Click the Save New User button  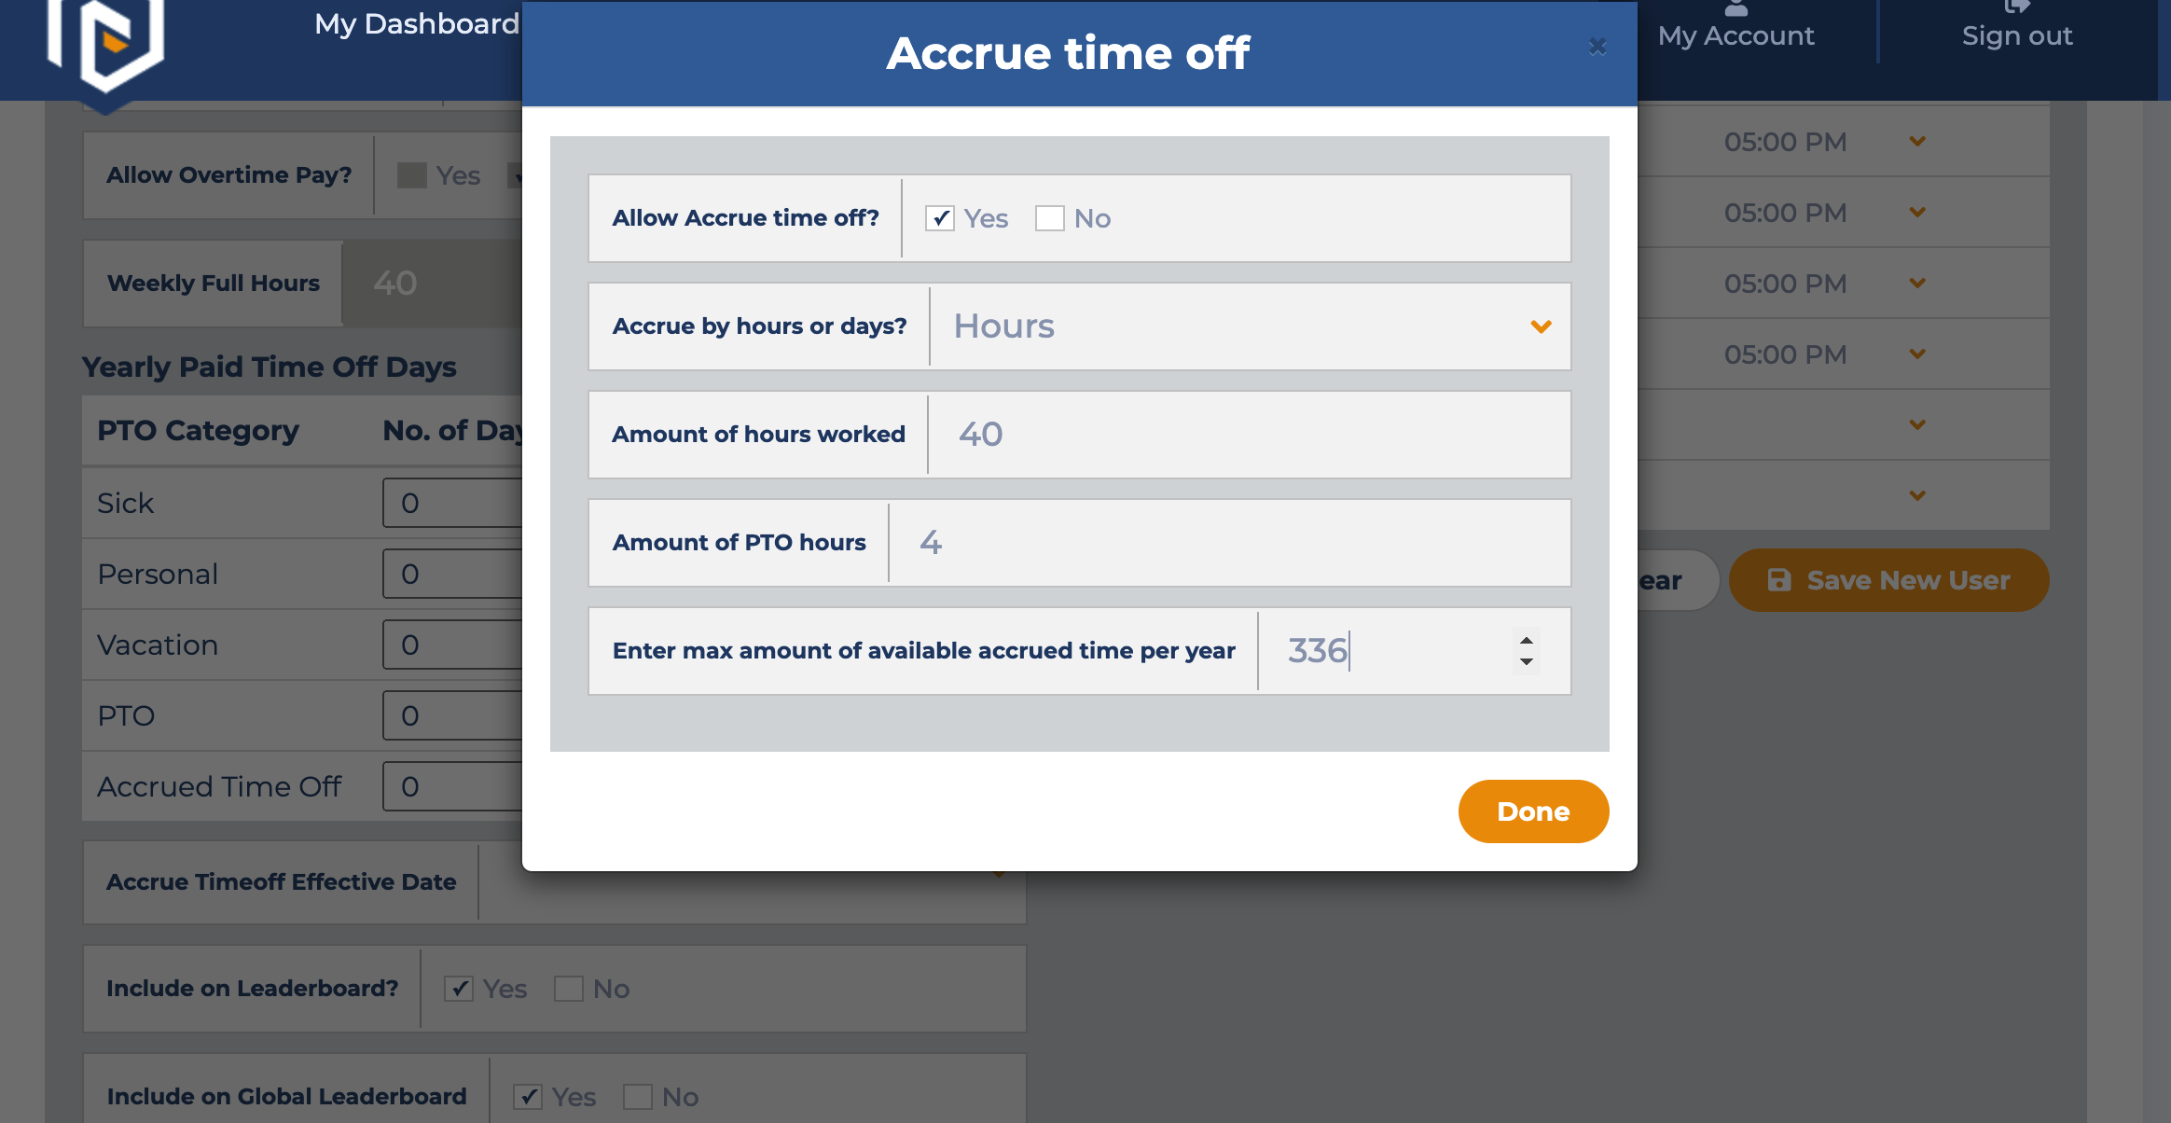click(x=1889, y=580)
